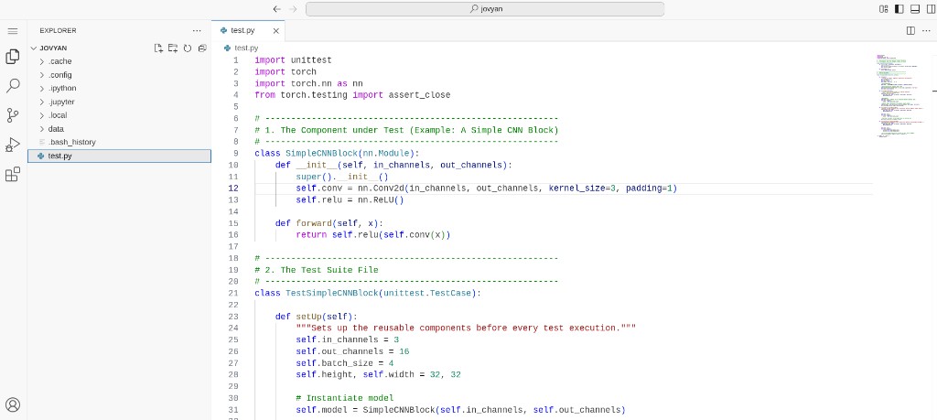This screenshot has width=937, height=420.
Task: Create a new folder in JOVYAN
Action: tap(173, 48)
